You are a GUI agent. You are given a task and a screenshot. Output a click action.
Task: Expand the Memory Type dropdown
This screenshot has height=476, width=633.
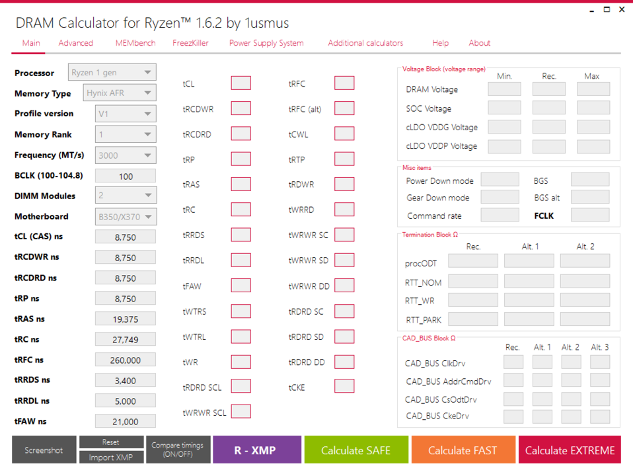pyautogui.click(x=119, y=93)
